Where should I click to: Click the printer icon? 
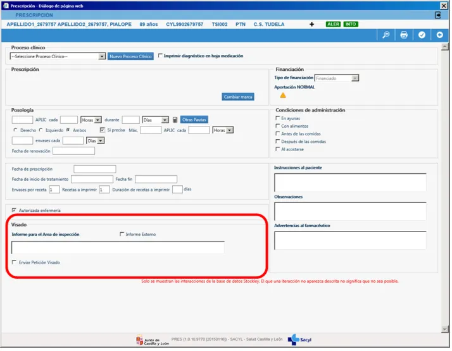click(x=403, y=35)
